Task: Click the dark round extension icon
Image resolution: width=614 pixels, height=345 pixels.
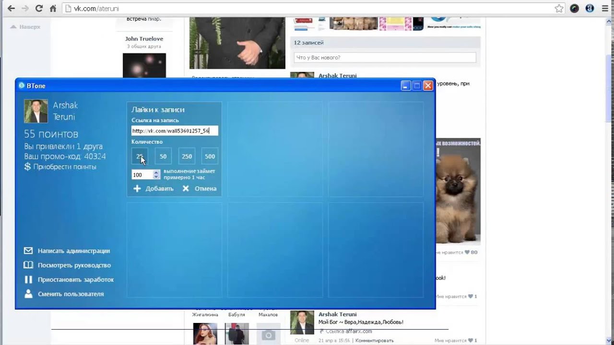Action: [574, 8]
